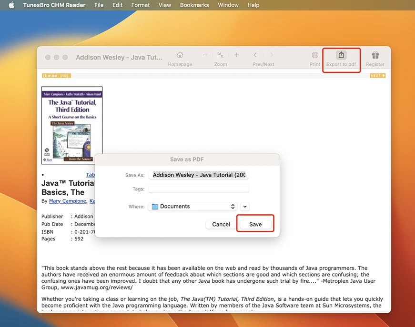This screenshot has width=415, height=327.
Task: Click Cancel in Save as PDF dialog
Action: [221, 225]
